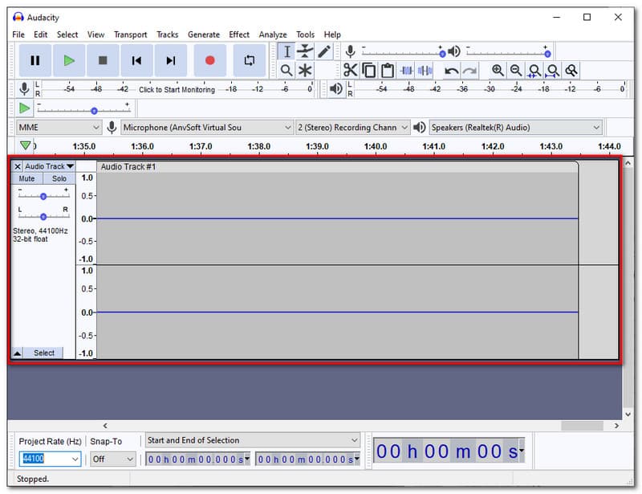Image resolution: width=642 pixels, height=494 pixels.
Task: Click the track gain slider handle
Action: 43,196
